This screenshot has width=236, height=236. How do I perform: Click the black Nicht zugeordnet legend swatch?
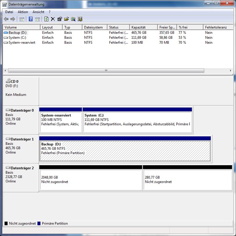click(6, 223)
